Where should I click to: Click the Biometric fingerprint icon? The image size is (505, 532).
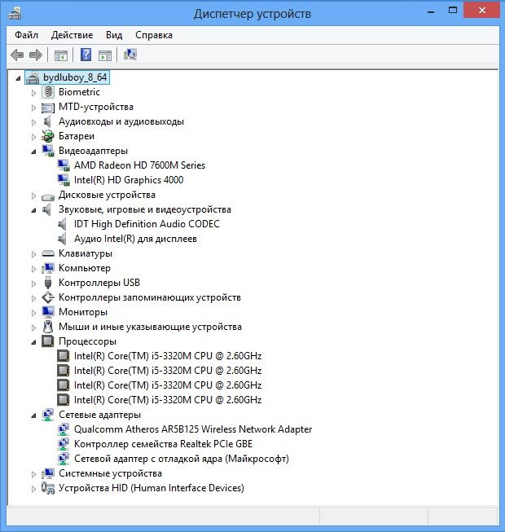click(48, 92)
